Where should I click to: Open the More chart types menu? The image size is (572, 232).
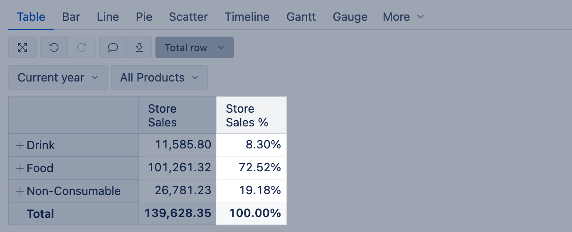pos(403,17)
